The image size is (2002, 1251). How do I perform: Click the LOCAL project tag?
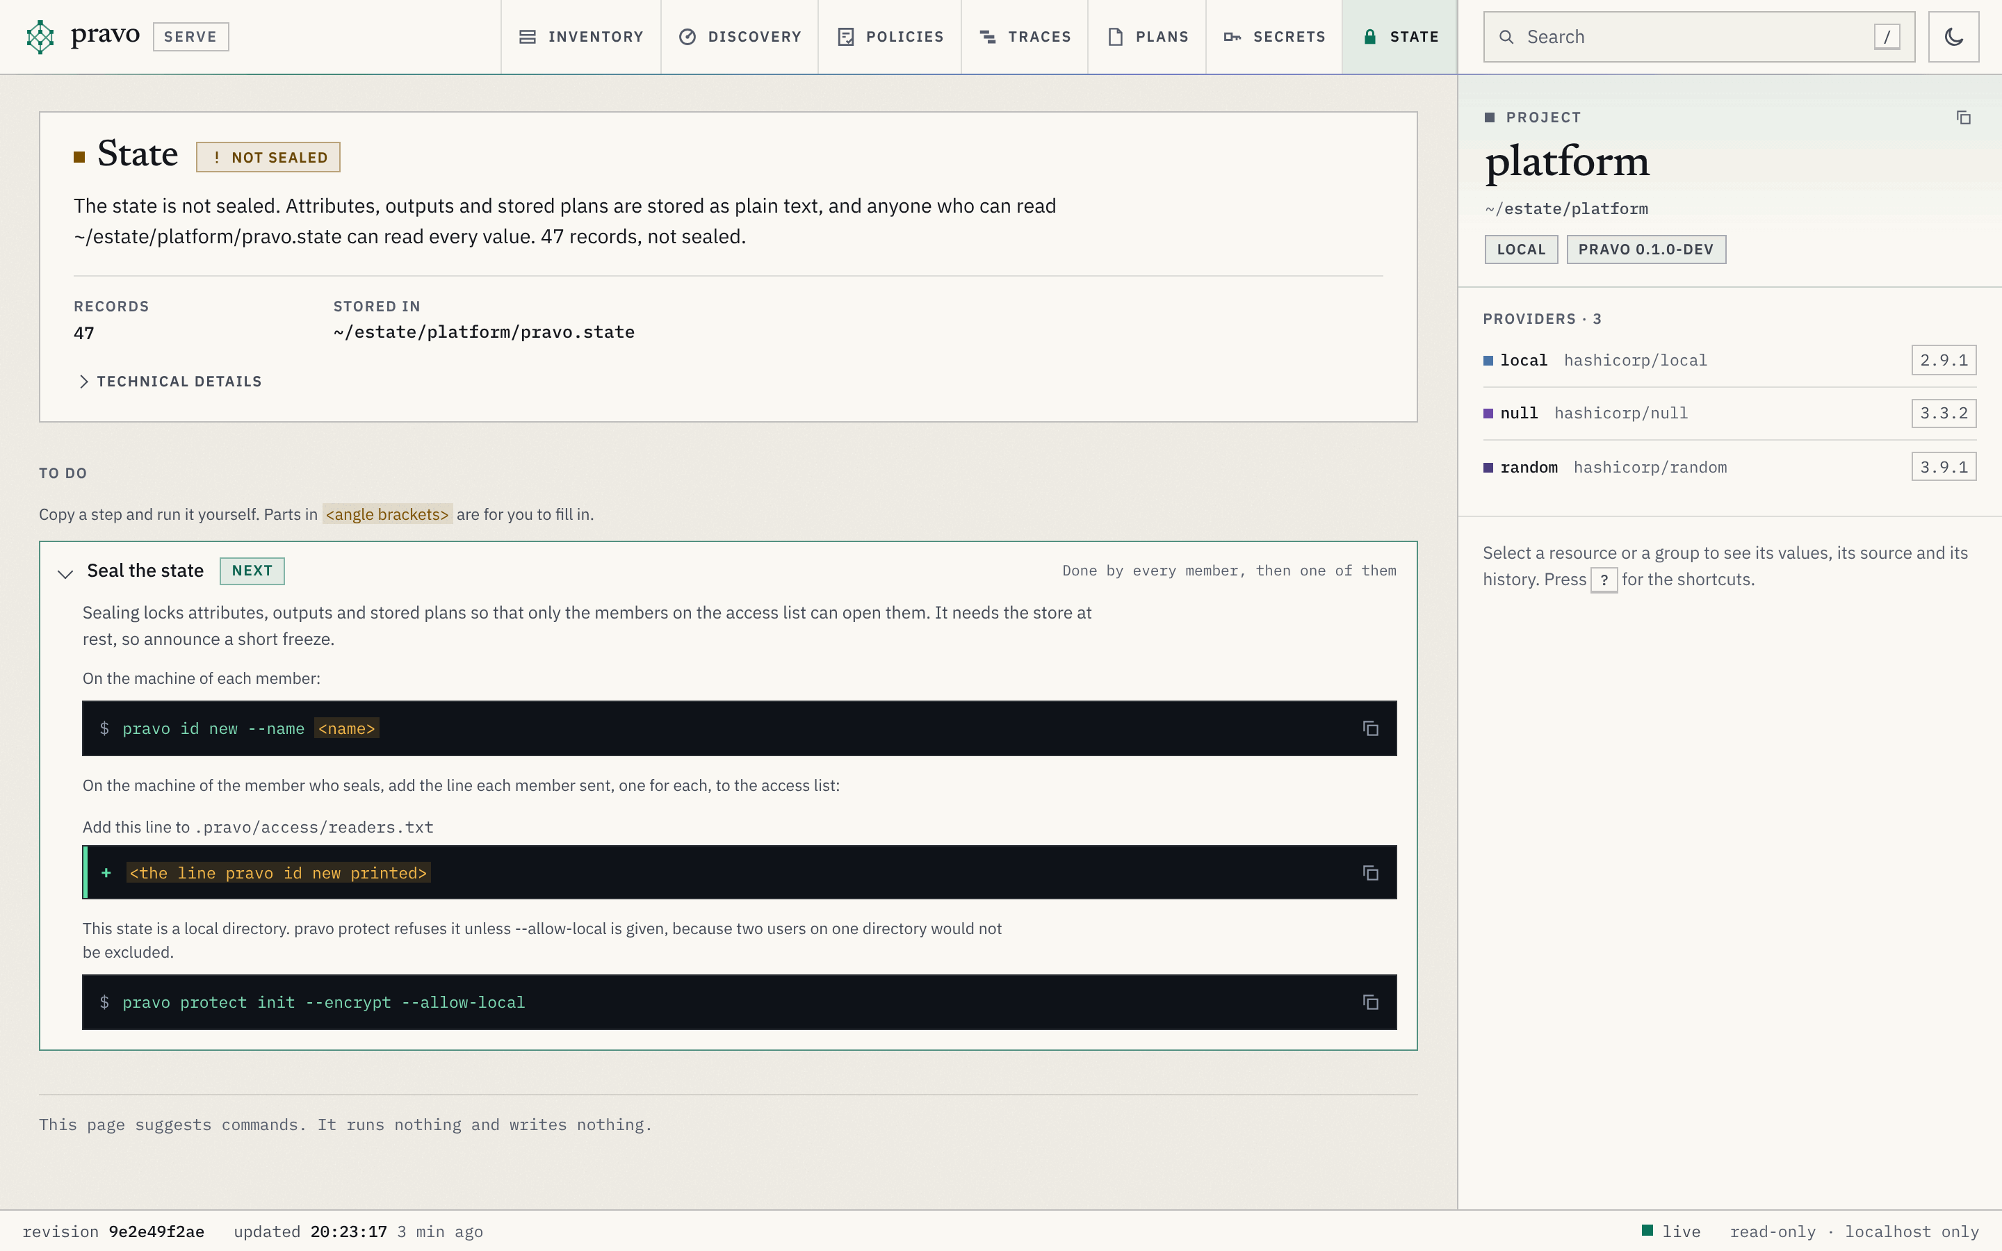(x=1520, y=250)
